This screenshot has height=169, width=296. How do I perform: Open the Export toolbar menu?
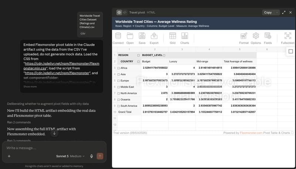tap(154, 38)
